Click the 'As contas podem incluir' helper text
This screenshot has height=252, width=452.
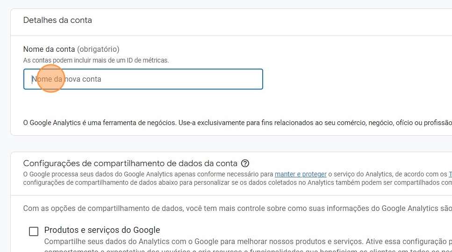click(96, 60)
